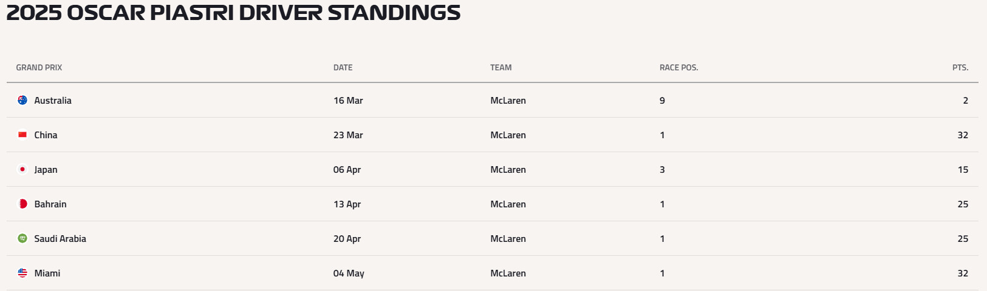Click the Australia flag icon
The image size is (987, 291).
[x=22, y=101]
